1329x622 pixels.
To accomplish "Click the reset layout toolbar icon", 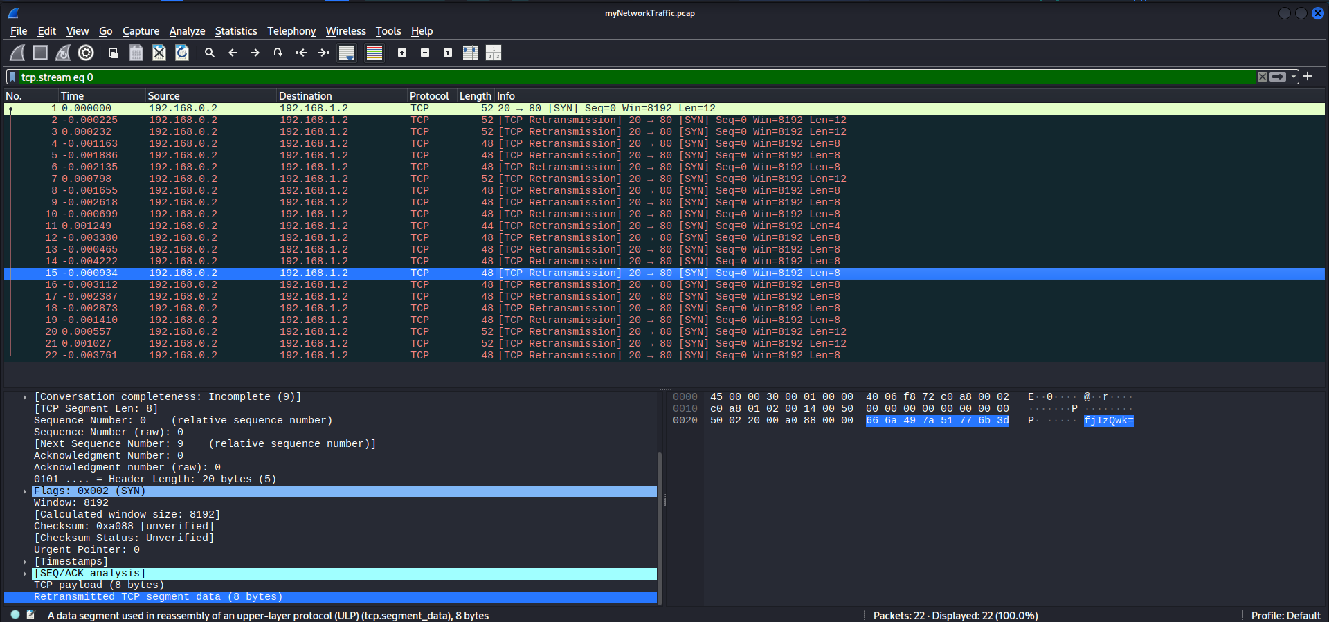I will [x=494, y=53].
